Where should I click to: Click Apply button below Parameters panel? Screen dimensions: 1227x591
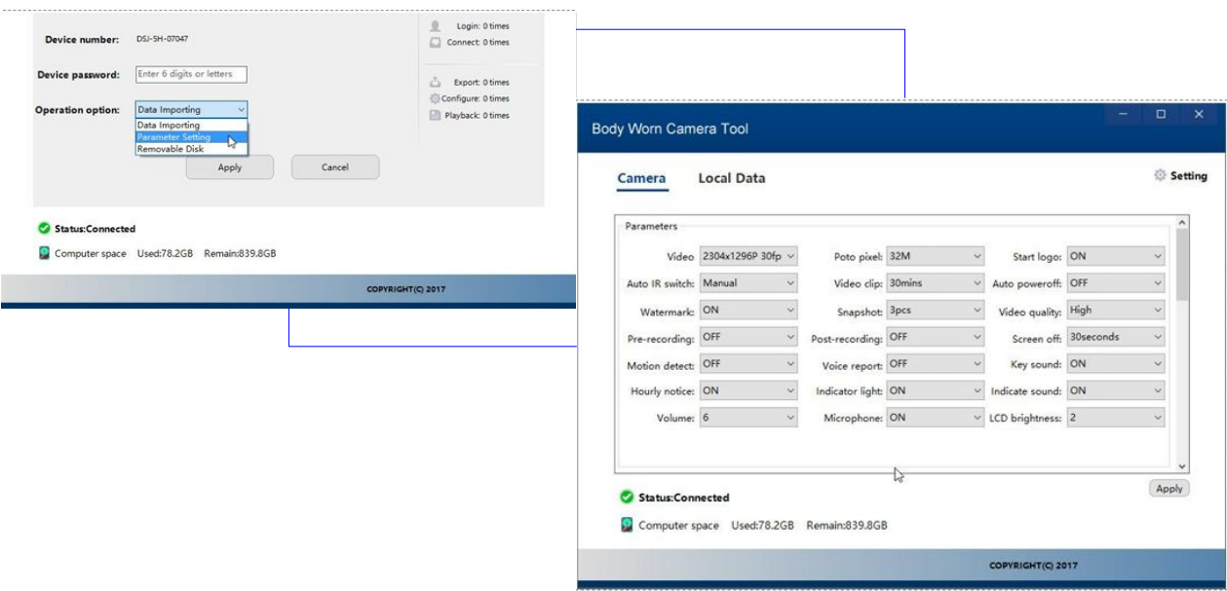pyautogui.click(x=1169, y=489)
